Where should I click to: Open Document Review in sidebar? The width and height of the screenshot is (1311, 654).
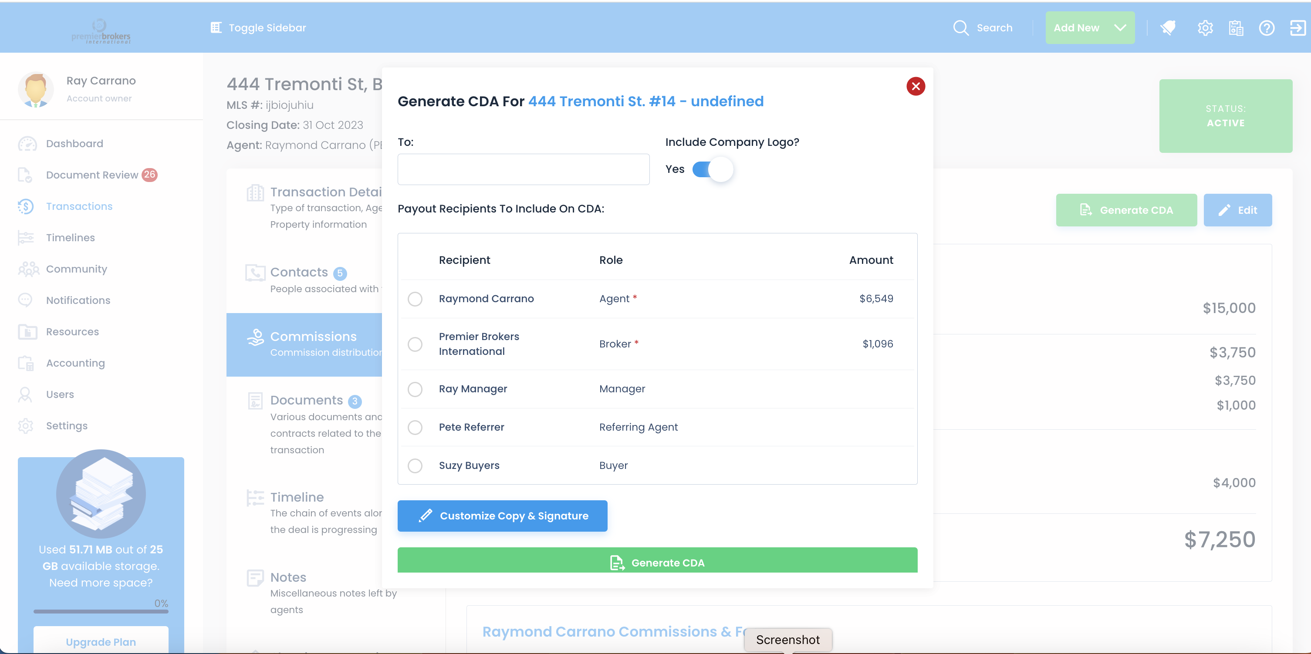(x=92, y=175)
